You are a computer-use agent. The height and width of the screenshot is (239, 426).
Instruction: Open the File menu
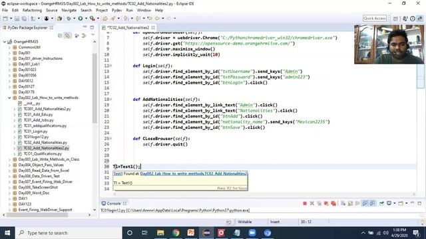pos(5,11)
